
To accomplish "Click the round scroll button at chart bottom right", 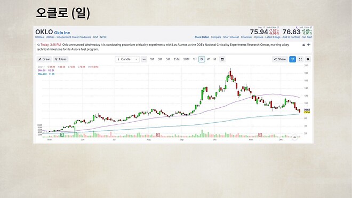I will click(294, 137).
